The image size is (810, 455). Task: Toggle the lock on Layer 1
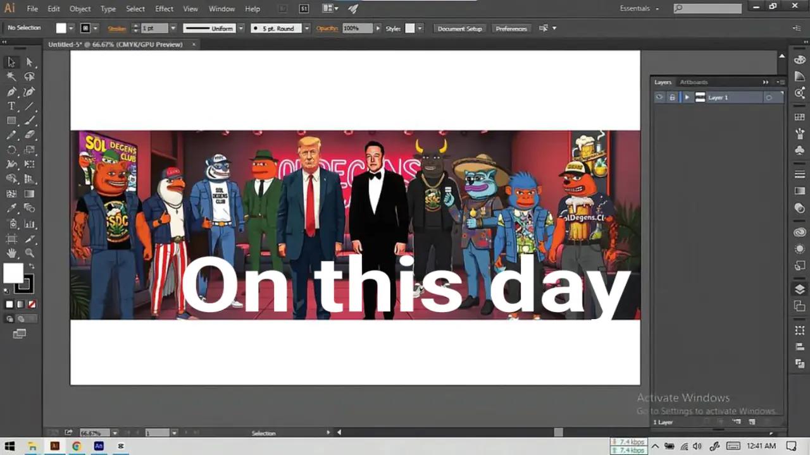point(672,97)
